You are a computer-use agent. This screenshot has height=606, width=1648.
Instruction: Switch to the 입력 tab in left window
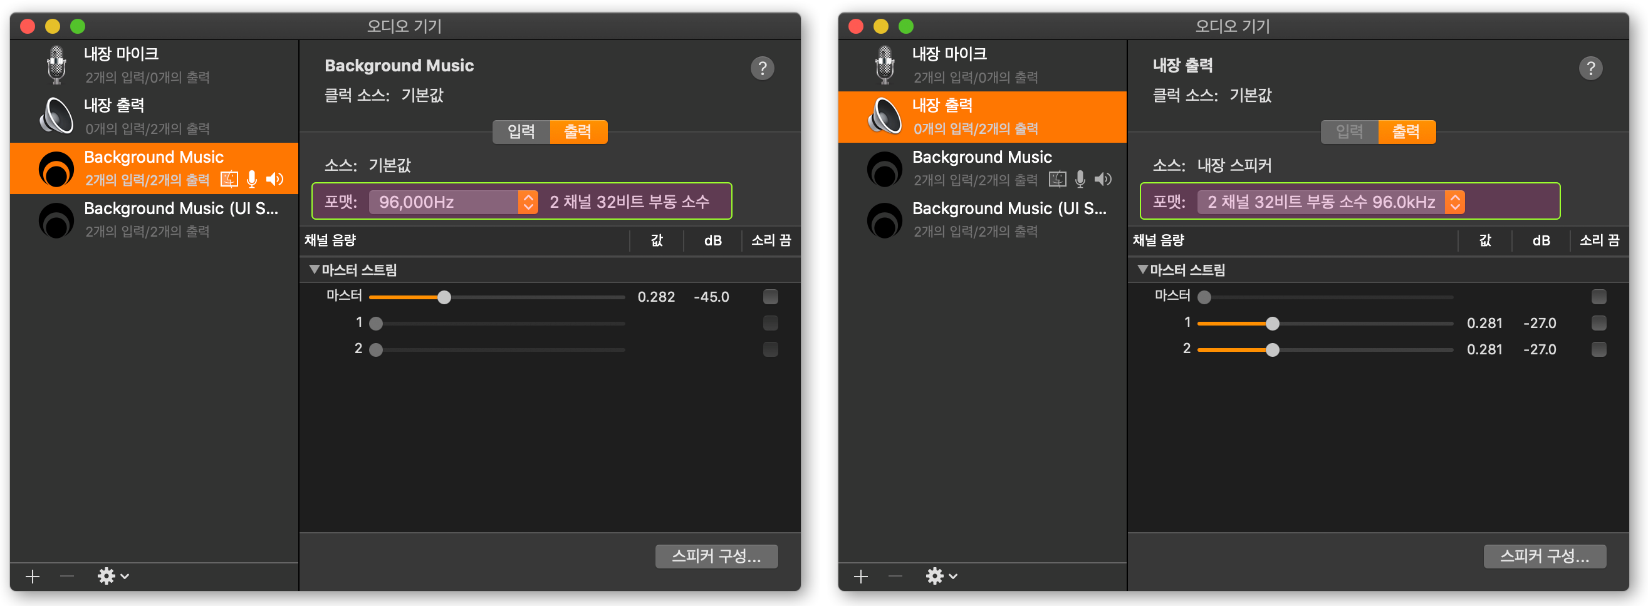521,131
